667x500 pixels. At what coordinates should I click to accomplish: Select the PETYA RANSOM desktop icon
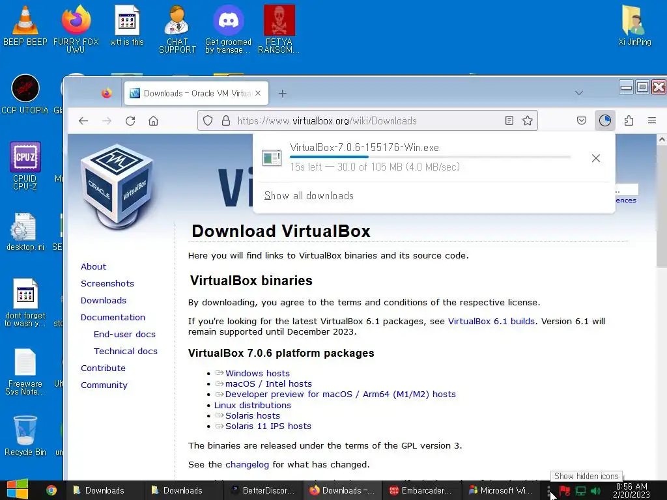[279, 29]
